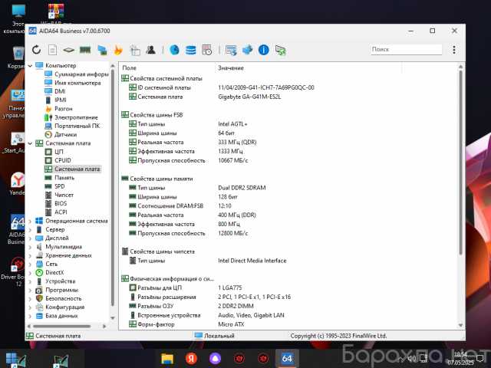The image size is (491, 368).
Task: Click the network computers toolbar icon
Action: tap(102, 50)
